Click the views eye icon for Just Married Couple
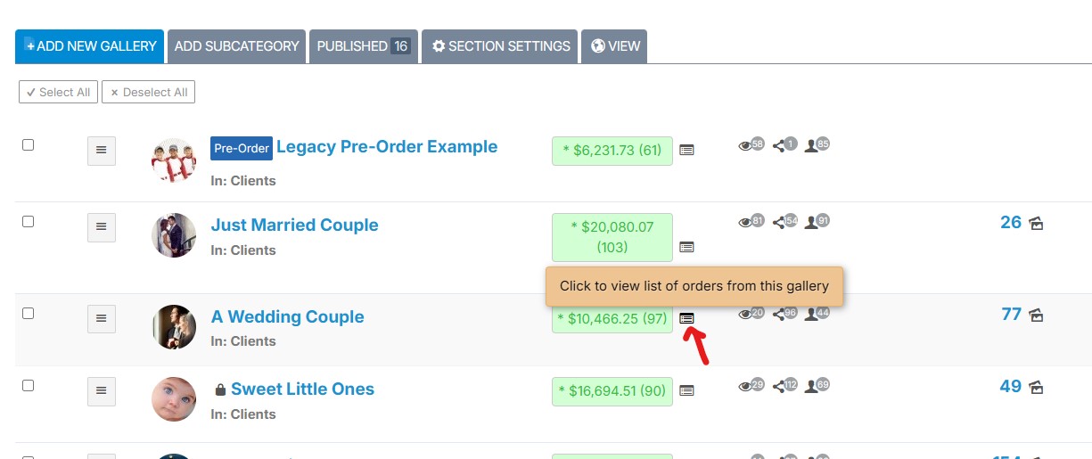This screenshot has width=1092, height=459. pos(746,223)
